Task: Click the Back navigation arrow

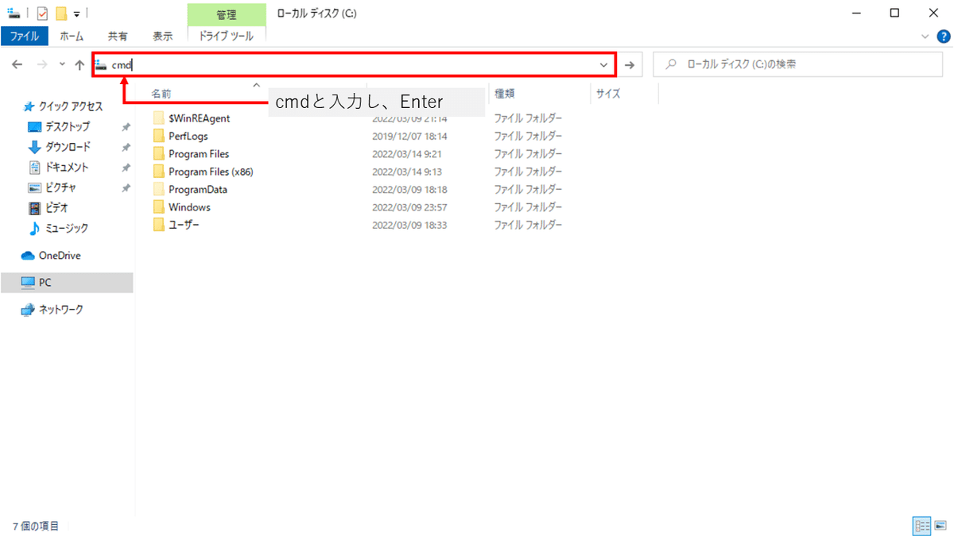Action: [17, 65]
